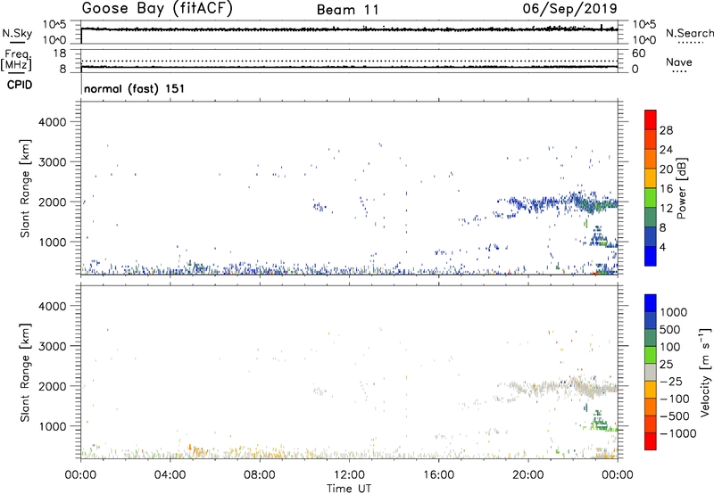Click the '−1000' label on Velocity colorbar

point(677,433)
